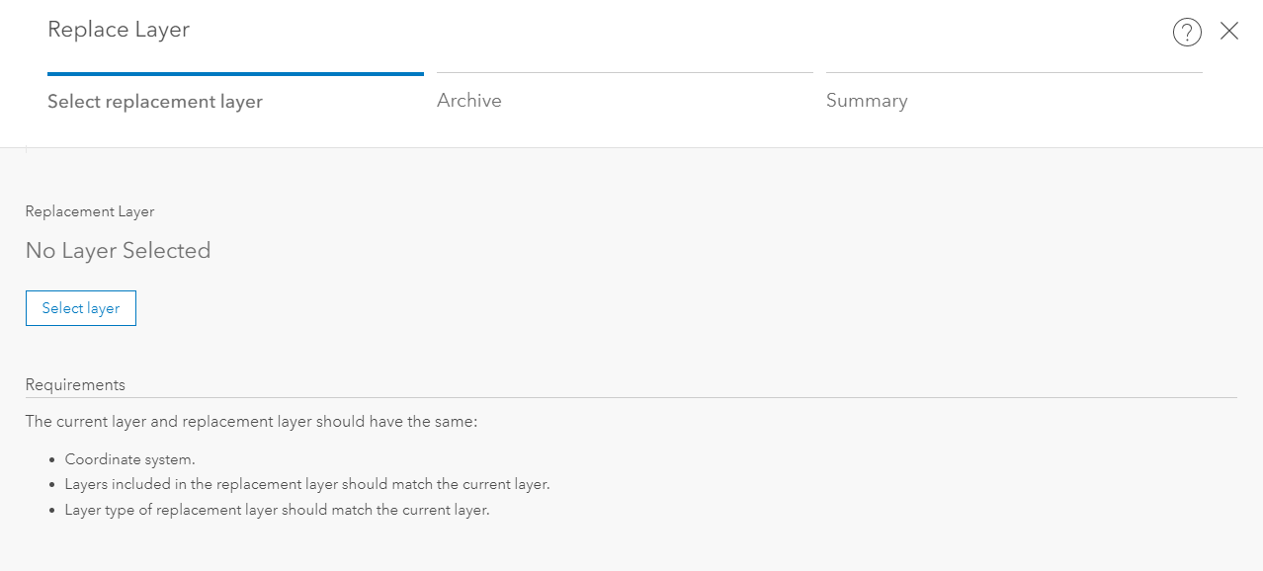Image resolution: width=1263 pixels, height=571 pixels.
Task: Click the blue progress bar above first step
Action: click(x=235, y=74)
